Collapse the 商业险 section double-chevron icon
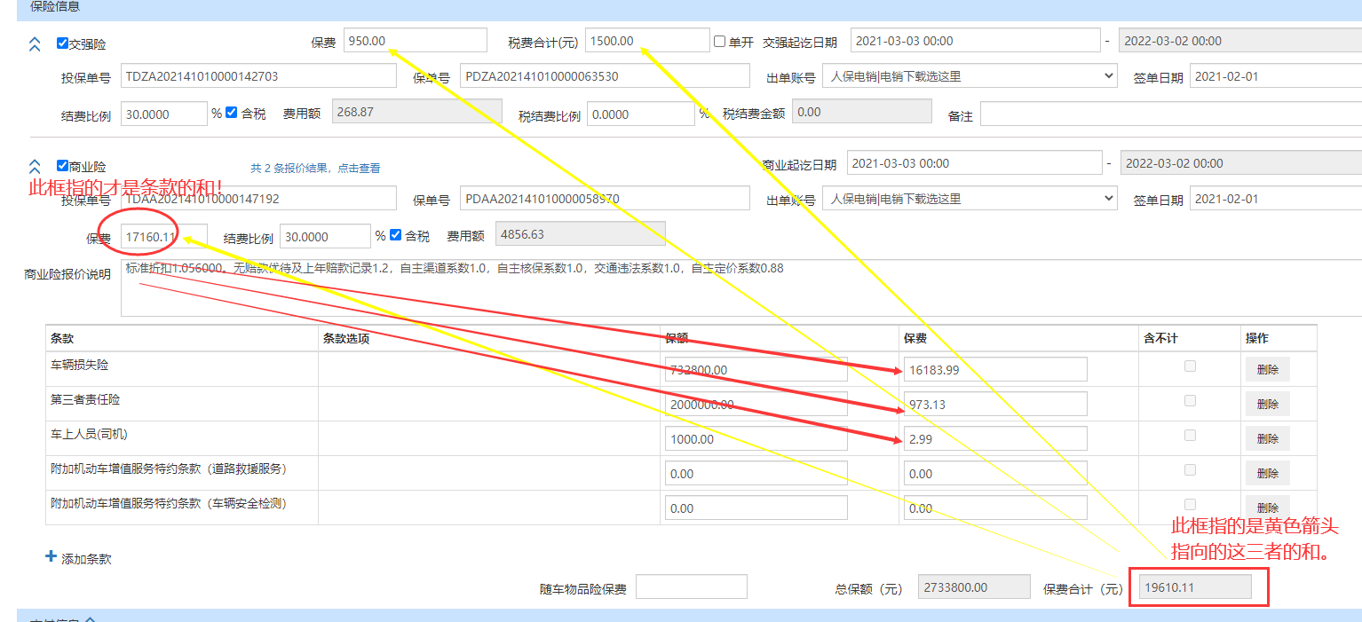The width and height of the screenshot is (1362, 622). coord(35,166)
